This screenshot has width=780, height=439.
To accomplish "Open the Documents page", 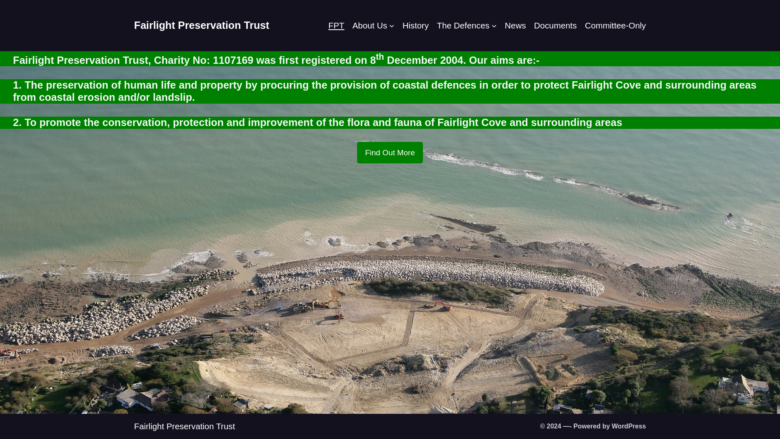I will tap(555, 26).
